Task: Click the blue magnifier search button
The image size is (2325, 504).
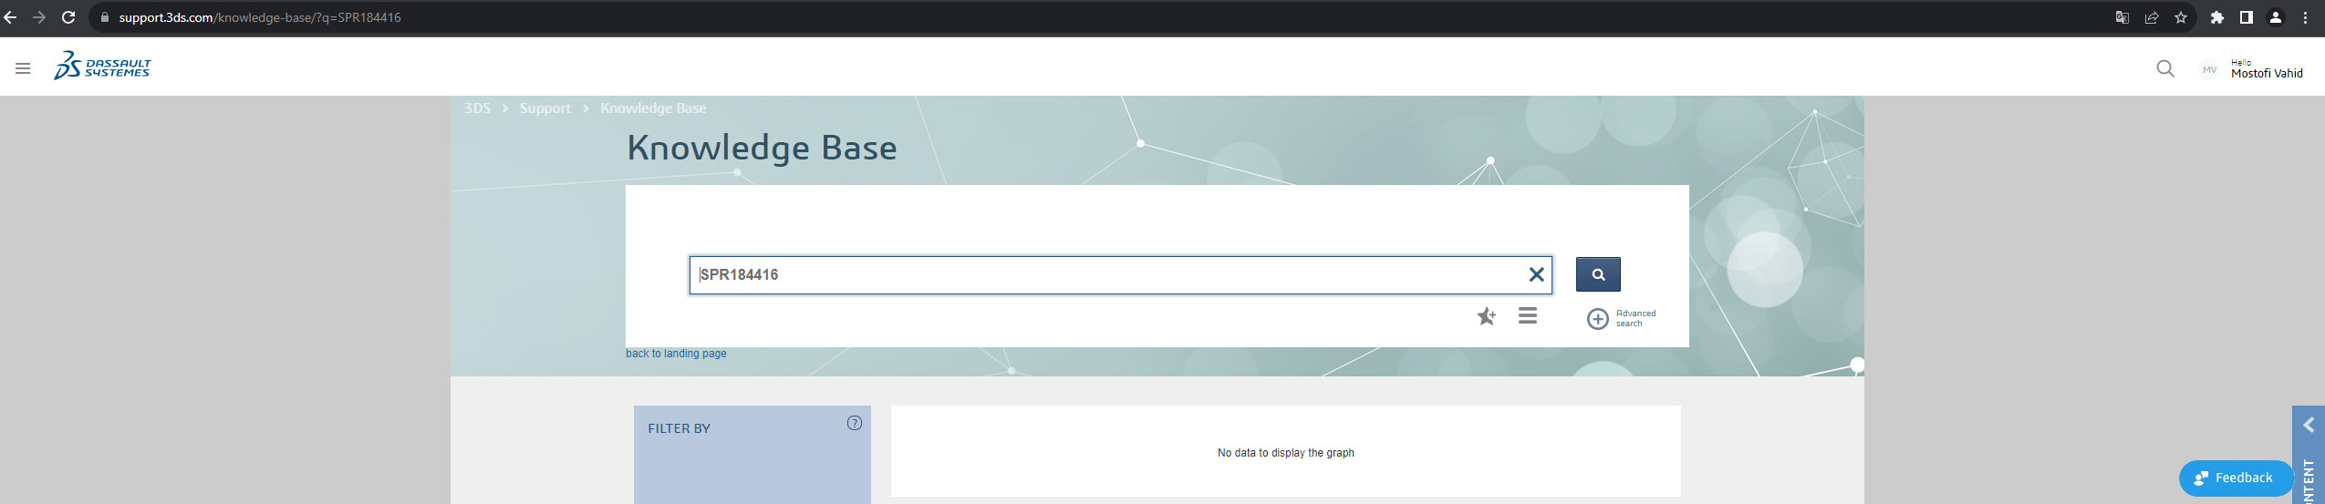Action: [1597, 274]
